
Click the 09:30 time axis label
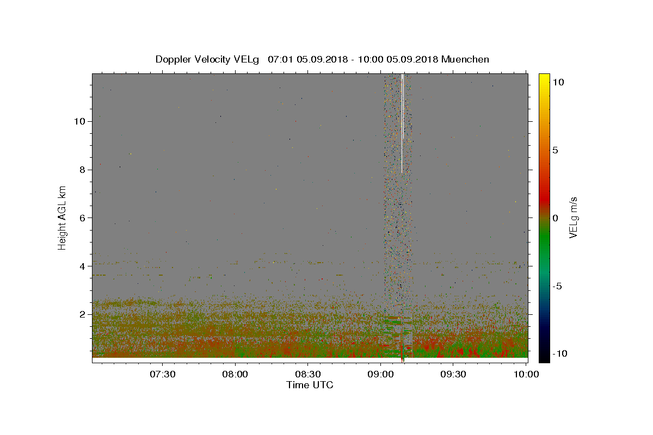click(454, 375)
